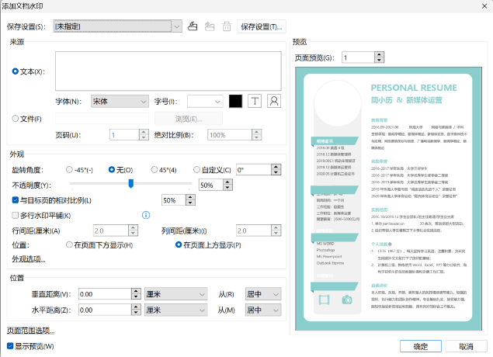Click the text style T icon
Viewport: 493px width, 357px height.
coord(255,101)
